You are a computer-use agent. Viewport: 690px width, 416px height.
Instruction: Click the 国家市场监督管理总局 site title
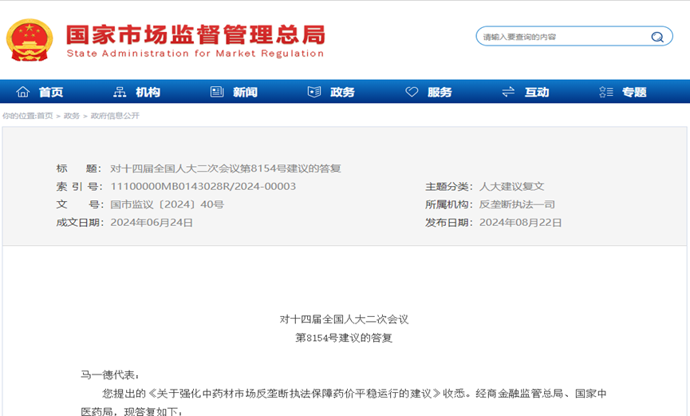(195, 35)
